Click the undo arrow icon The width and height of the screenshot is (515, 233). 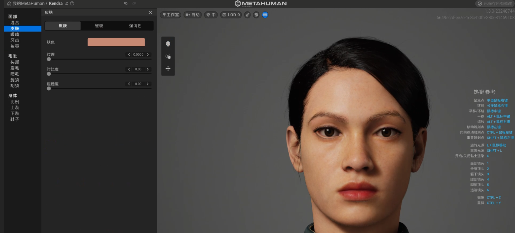(x=126, y=4)
